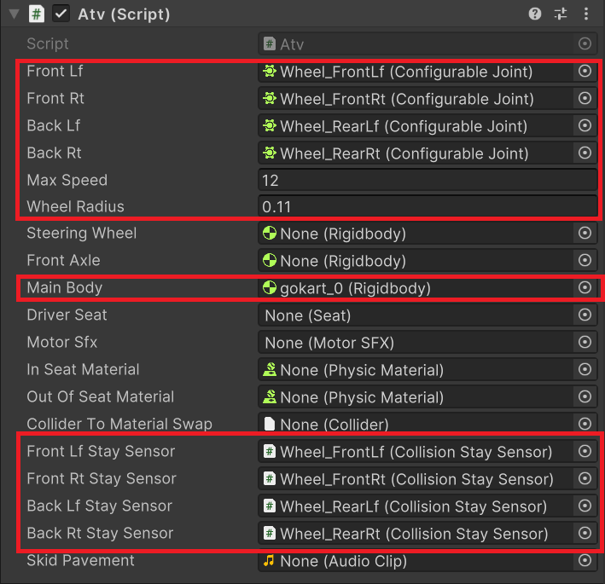This screenshot has height=584, width=605.
Task: Open the Atv script help reference icon
Action: click(x=535, y=14)
